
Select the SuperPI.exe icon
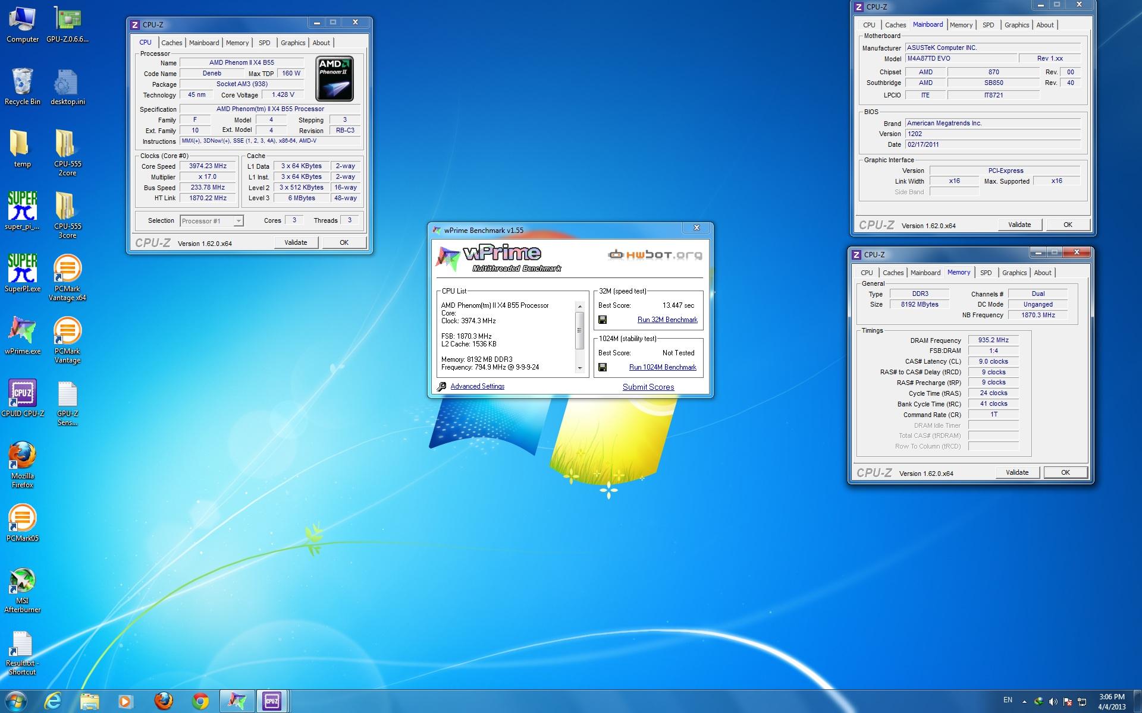(23, 273)
